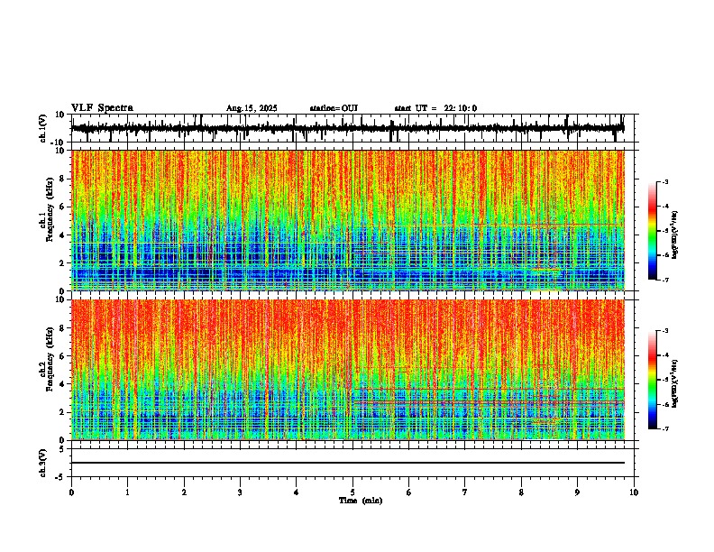Click the -7 label on ch.2 colorbar

pyautogui.click(x=664, y=428)
